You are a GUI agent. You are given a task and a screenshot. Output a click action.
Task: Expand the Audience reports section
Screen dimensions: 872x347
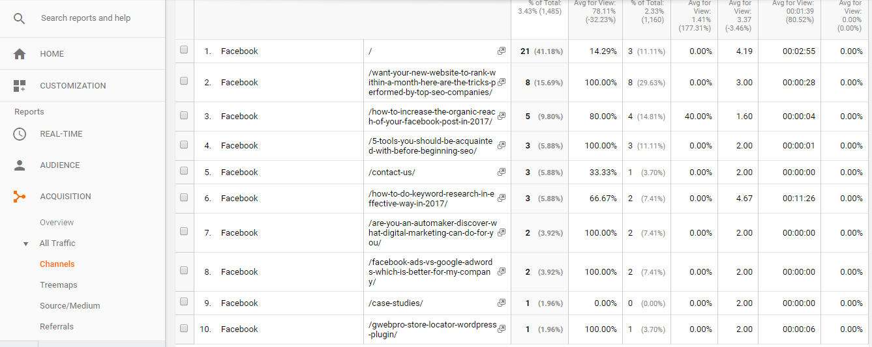pyautogui.click(x=59, y=165)
